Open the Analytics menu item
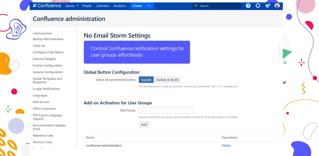This screenshot has width=319, height=156. click(x=120, y=6)
